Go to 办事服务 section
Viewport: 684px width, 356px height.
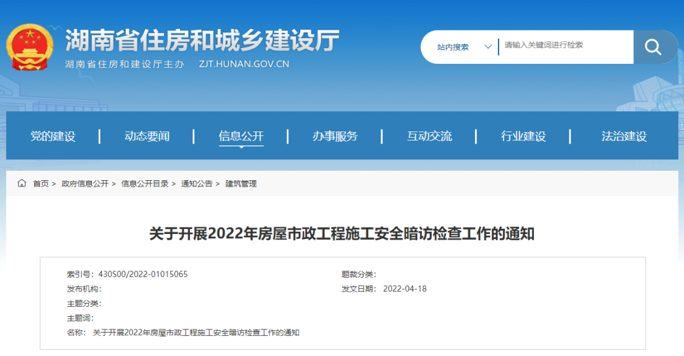[x=334, y=136]
